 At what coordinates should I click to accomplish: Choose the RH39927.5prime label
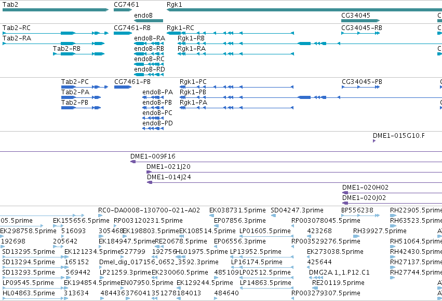coord(380,231)
